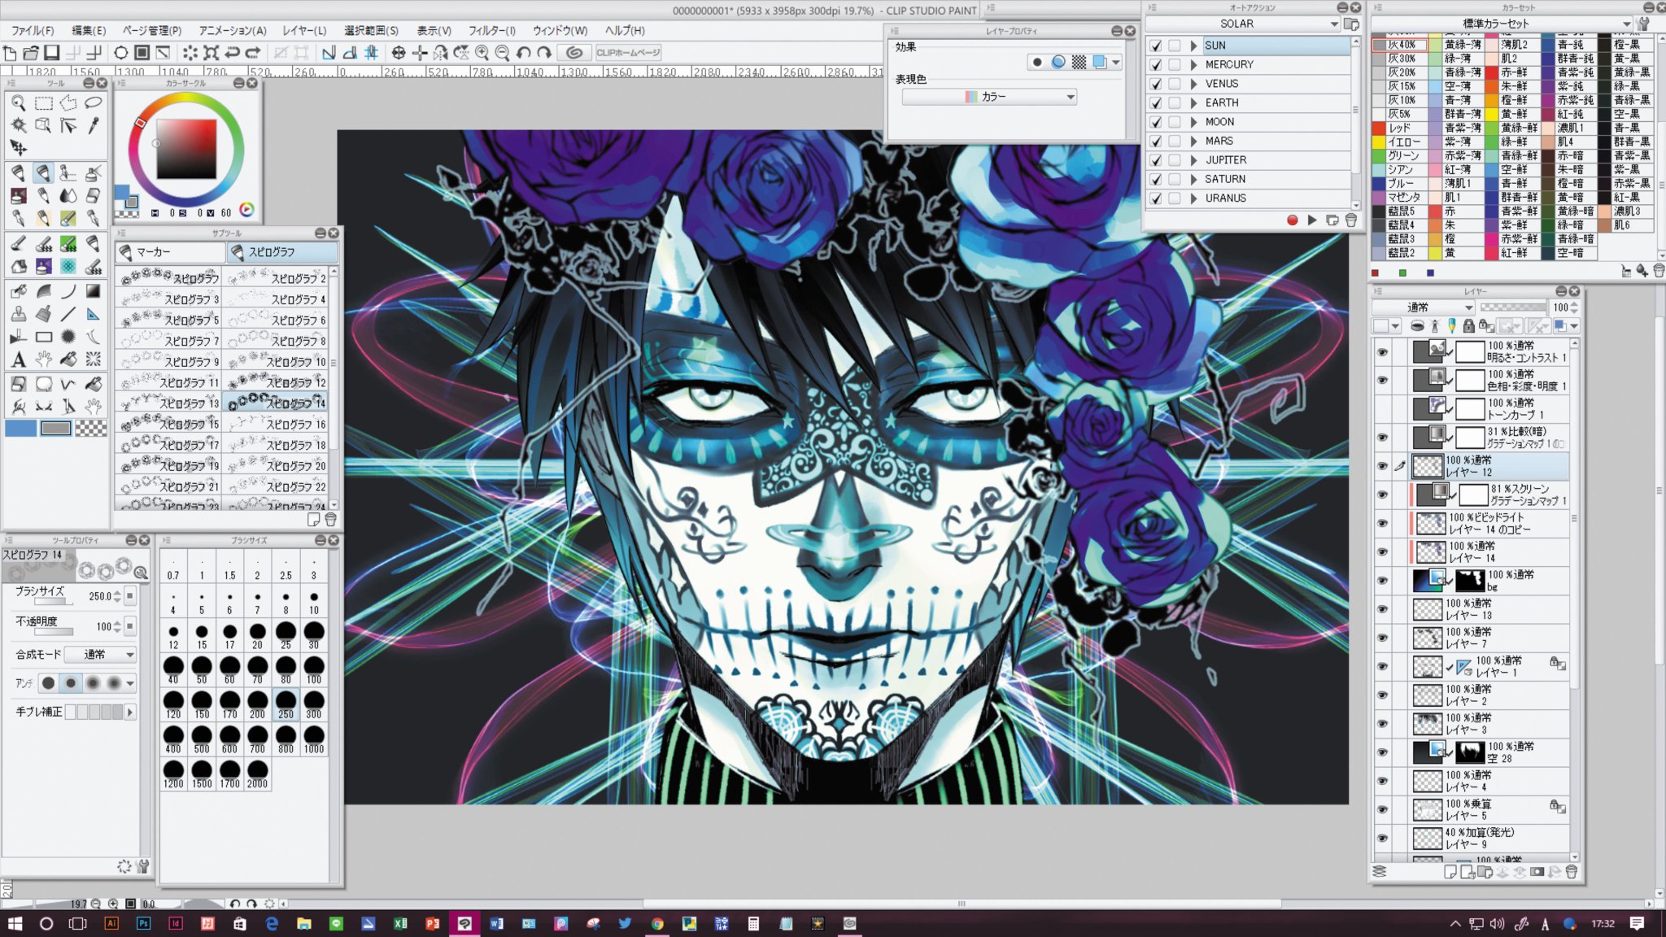Screen dimensions: 1666x937
Task: Hide the レイヤー 13 layer
Action: click(1382, 609)
